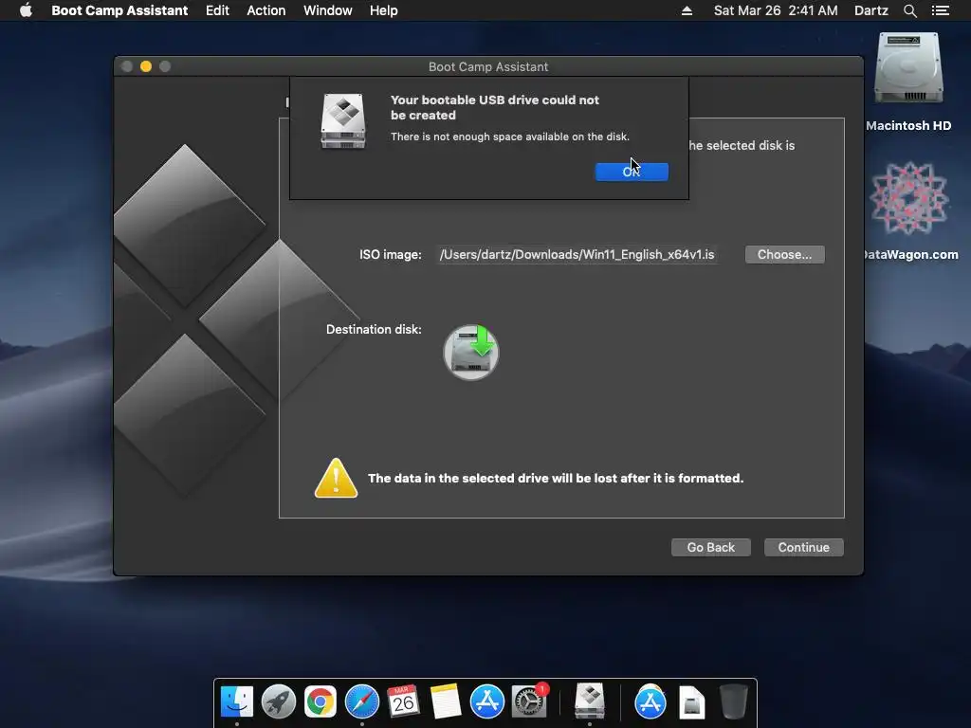Open Notes from the Dock
The width and height of the screenshot is (971, 728).
click(446, 701)
